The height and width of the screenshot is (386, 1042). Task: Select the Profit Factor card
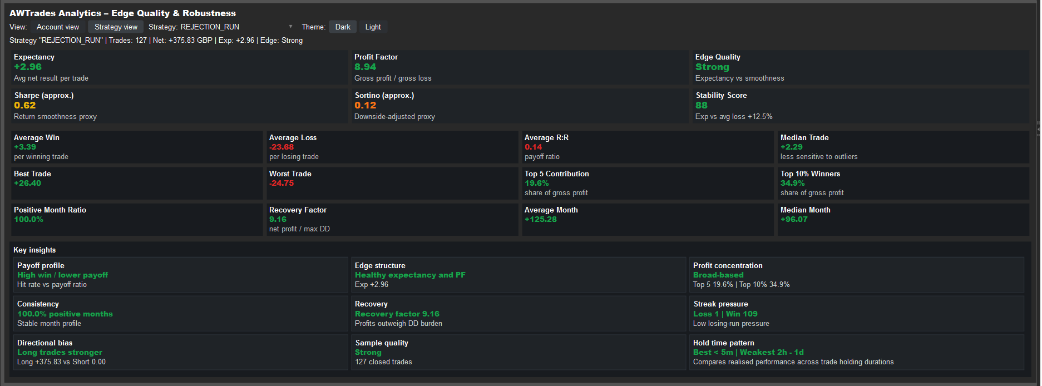click(520, 67)
